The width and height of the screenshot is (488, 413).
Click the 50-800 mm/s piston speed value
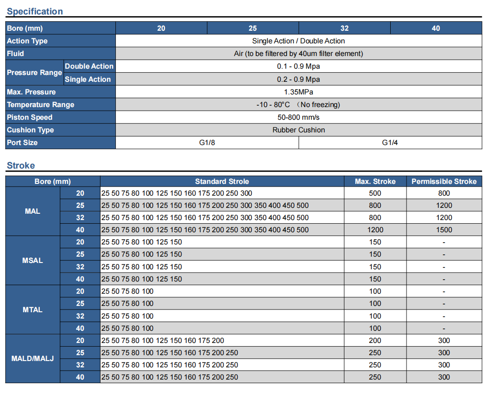tap(298, 117)
